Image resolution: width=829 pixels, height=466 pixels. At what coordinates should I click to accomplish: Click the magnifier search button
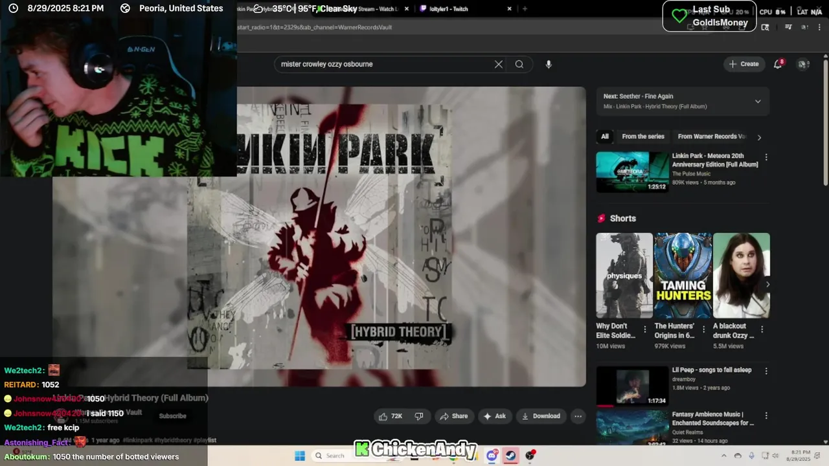[x=519, y=64]
